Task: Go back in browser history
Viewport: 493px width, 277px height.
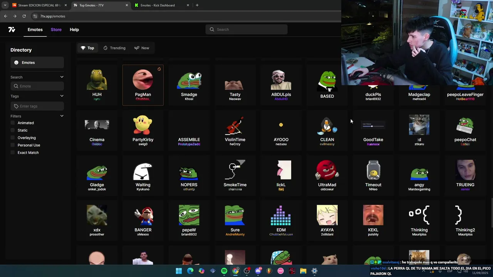Action: click(5, 16)
